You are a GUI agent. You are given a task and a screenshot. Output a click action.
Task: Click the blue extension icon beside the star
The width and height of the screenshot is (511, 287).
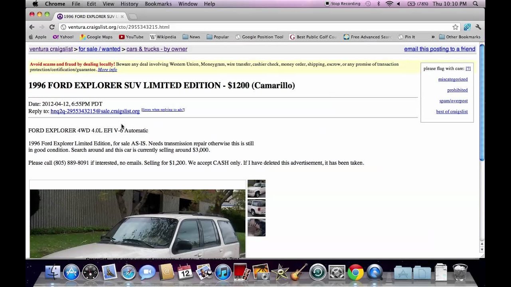pyautogui.click(x=467, y=27)
